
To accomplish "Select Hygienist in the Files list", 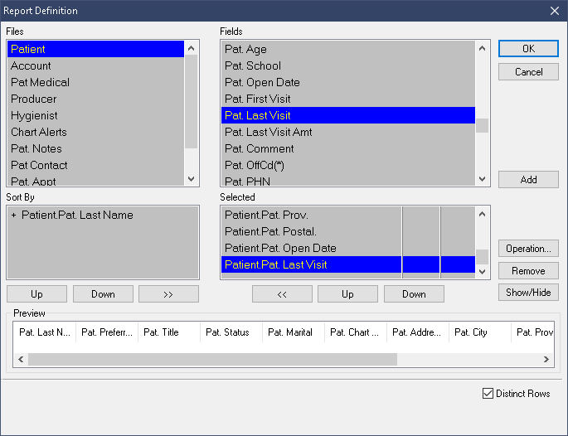I will 34,115.
